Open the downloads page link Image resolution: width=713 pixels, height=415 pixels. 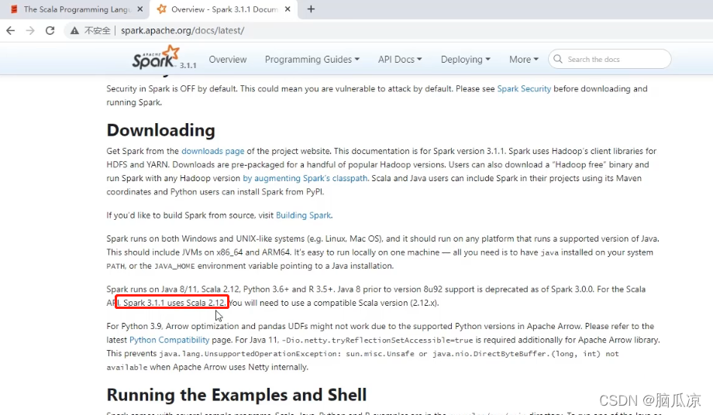tap(213, 151)
